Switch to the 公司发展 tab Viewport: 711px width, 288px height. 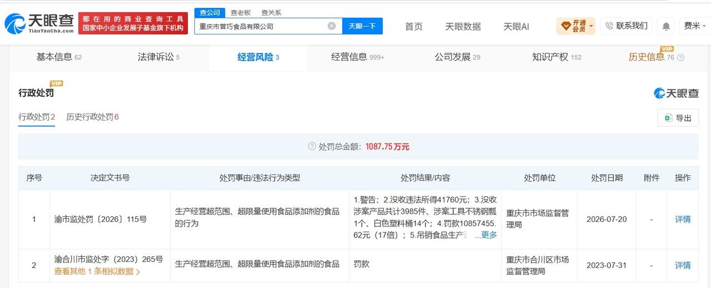[x=457, y=57]
